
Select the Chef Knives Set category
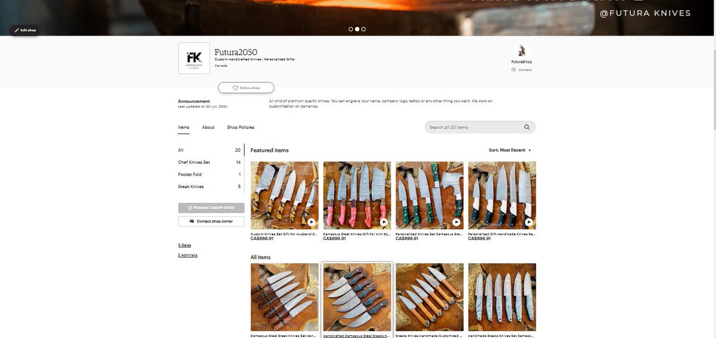[209, 162]
